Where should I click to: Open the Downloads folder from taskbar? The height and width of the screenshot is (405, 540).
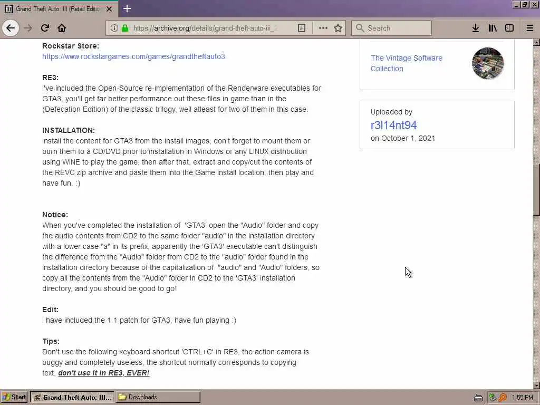pos(158,397)
